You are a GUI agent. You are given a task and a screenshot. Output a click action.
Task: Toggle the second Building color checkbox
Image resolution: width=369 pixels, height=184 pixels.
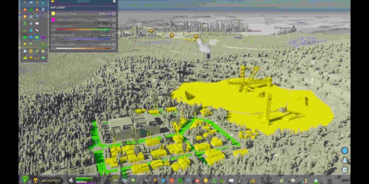click(x=114, y=20)
